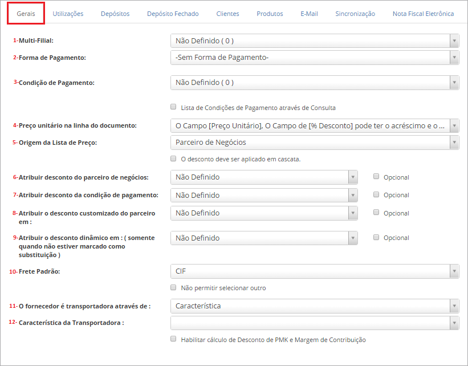
Task: Open the Origem da Lista de Preço dropdown
Action: click(315, 143)
